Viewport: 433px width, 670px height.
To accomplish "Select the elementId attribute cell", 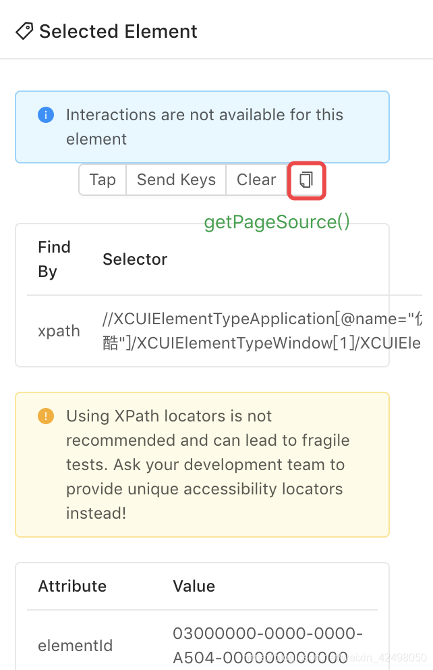I will pos(75,646).
